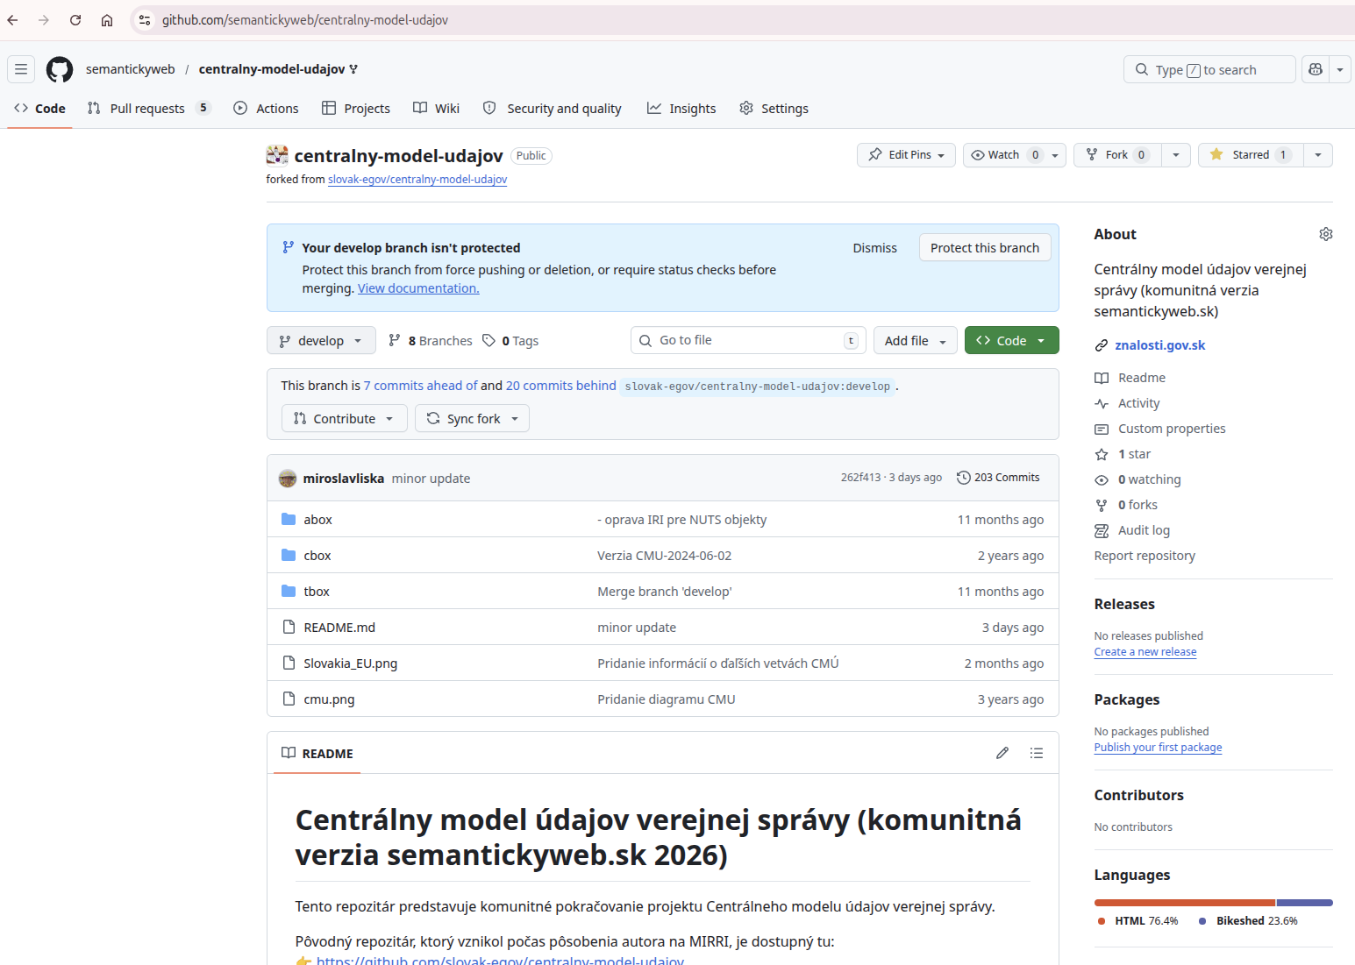Image resolution: width=1355 pixels, height=965 pixels.
Task: Switch to the Pull requests tab
Action: click(x=147, y=109)
